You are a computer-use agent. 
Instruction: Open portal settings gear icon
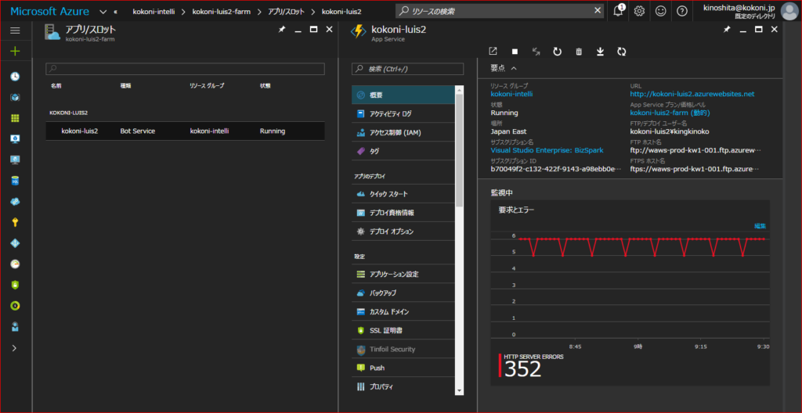click(x=639, y=11)
